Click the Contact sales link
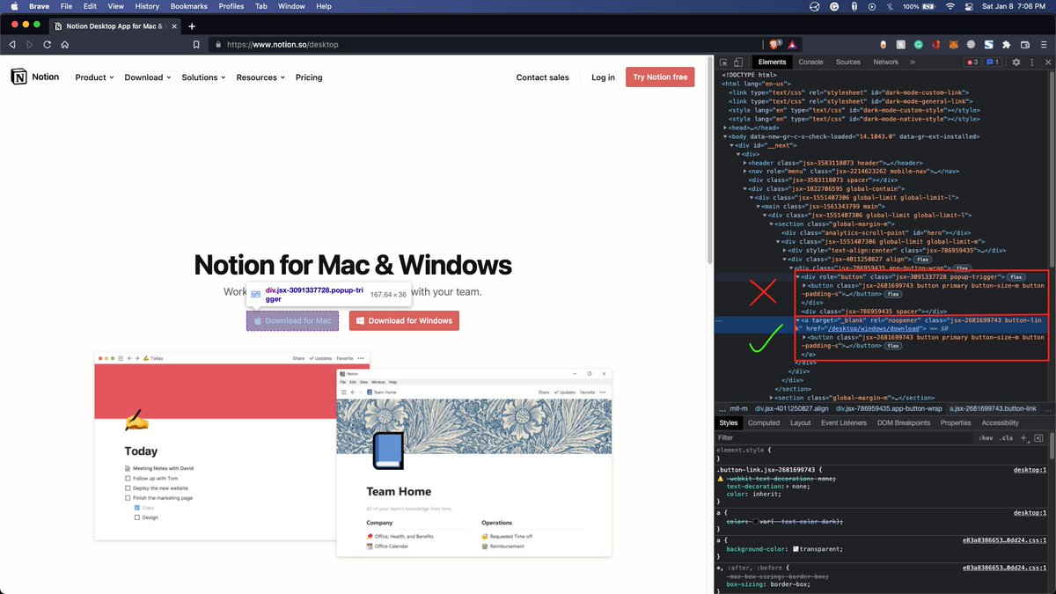 point(542,77)
